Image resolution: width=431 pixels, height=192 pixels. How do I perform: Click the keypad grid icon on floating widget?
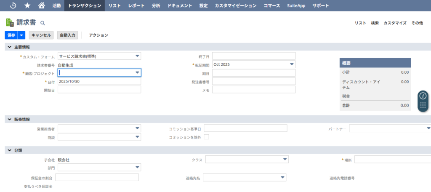point(423,105)
